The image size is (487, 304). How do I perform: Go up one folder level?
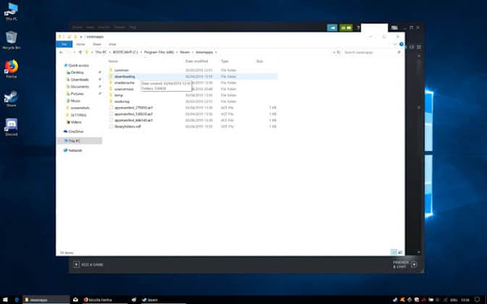[x=80, y=52]
